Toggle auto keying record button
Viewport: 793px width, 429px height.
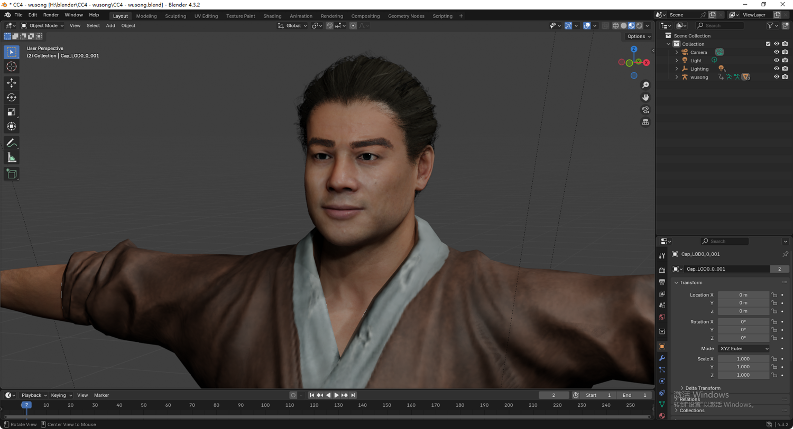pyautogui.click(x=293, y=395)
